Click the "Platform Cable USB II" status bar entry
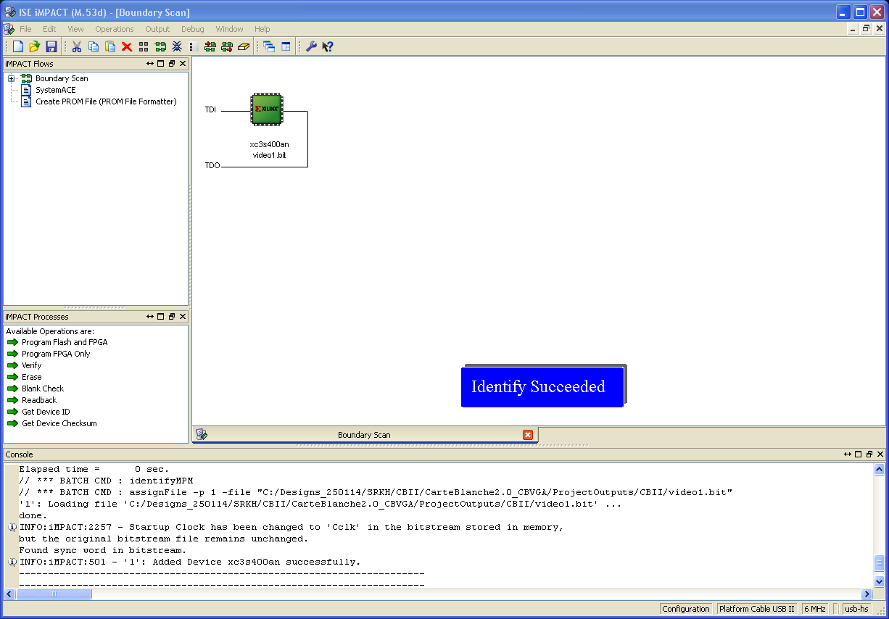The width and height of the screenshot is (889, 619). 757,609
